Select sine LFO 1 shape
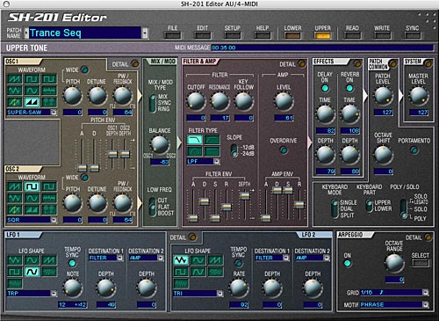The image size is (439, 321). pyautogui.click(x=32, y=260)
